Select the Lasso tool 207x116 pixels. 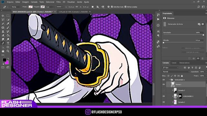[x=3, y=20]
